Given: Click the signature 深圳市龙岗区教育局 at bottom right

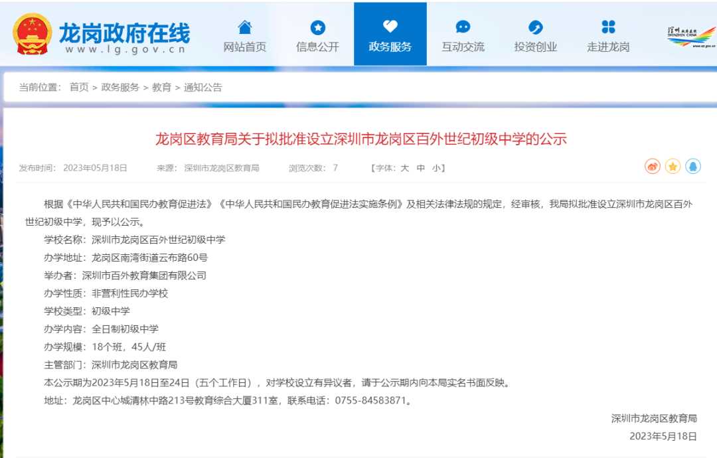Looking at the screenshot, I should click(654, 419).
